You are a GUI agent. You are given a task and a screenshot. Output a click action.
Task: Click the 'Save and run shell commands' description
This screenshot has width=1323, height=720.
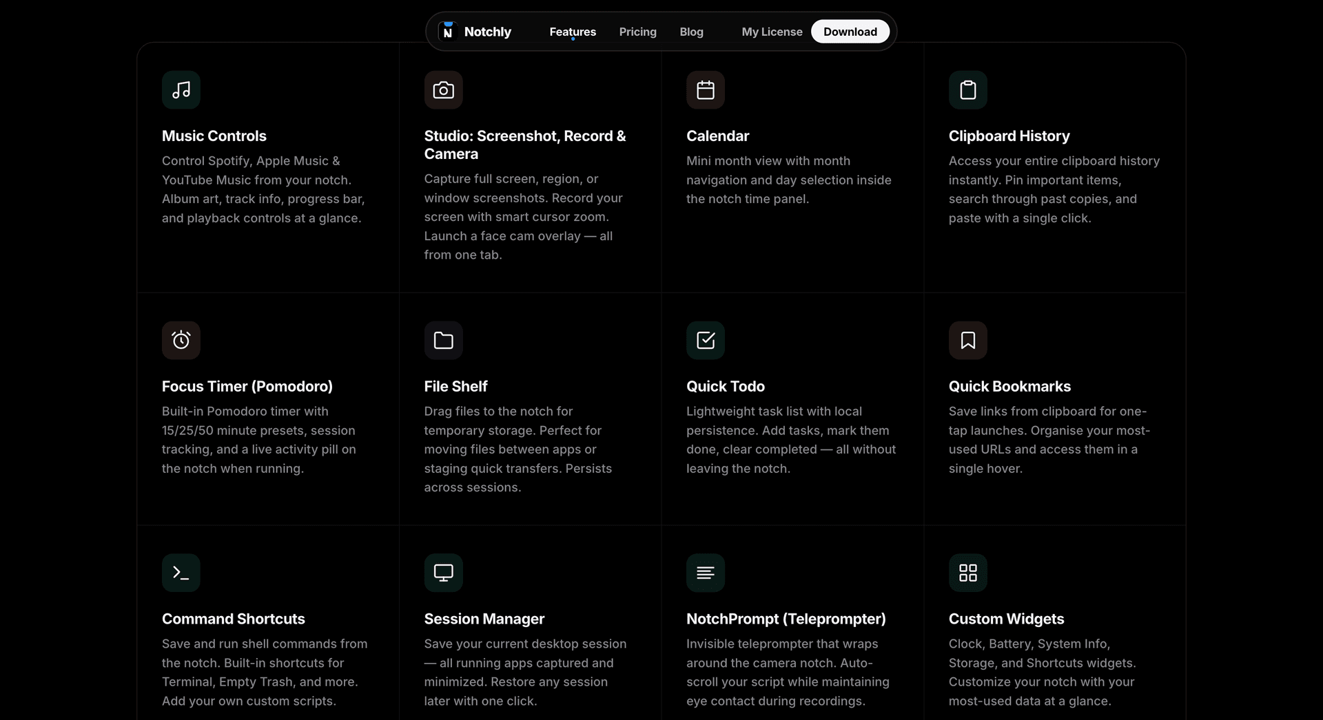265,673
